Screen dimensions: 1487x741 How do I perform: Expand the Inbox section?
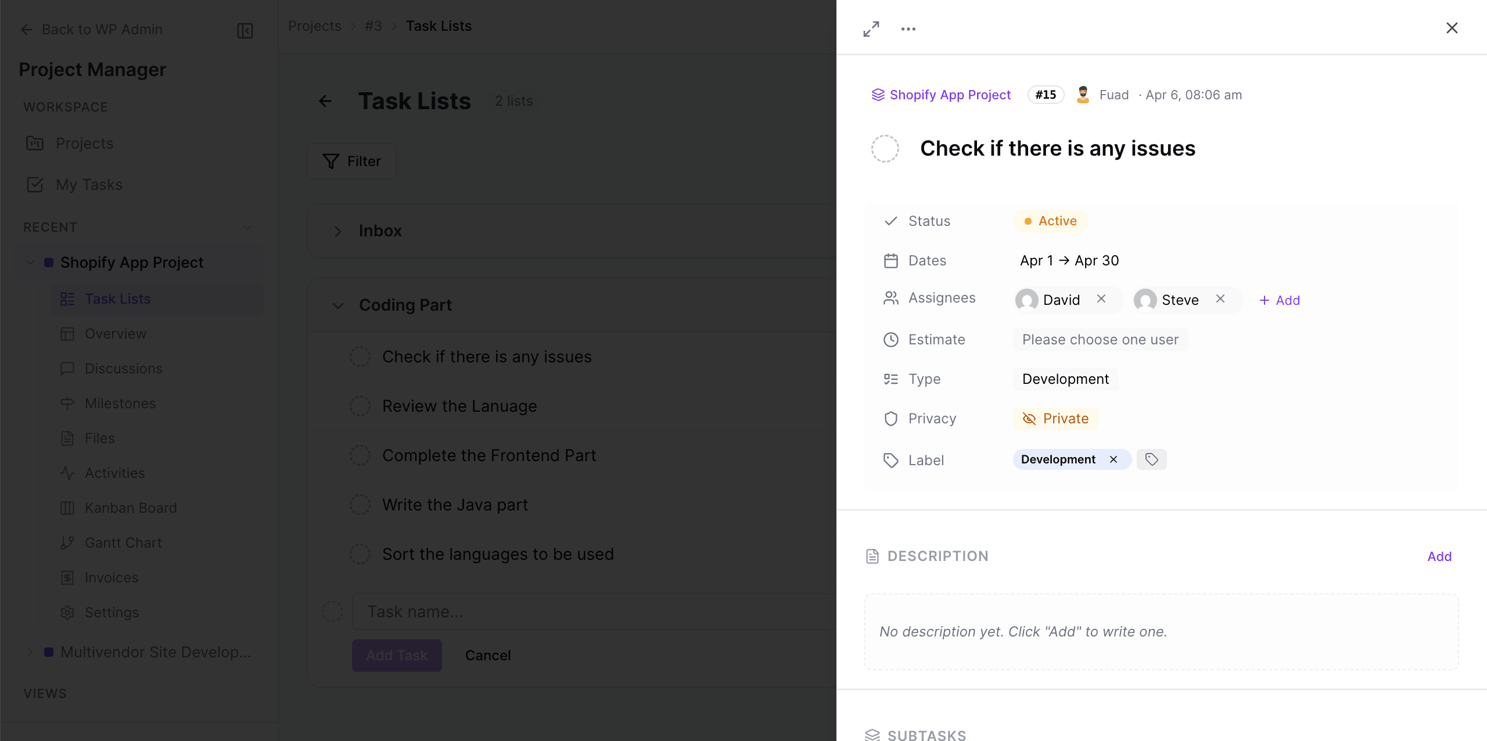pyautogui.click(x=337, y=231)
